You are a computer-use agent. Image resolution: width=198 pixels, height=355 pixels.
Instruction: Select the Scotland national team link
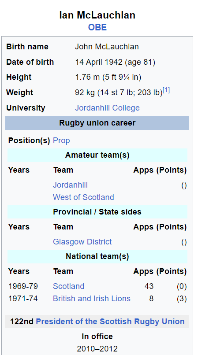pyautogui.click(x=68, y=286)
